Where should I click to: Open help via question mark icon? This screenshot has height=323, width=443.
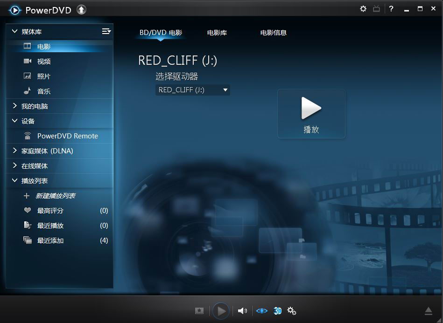391,9
